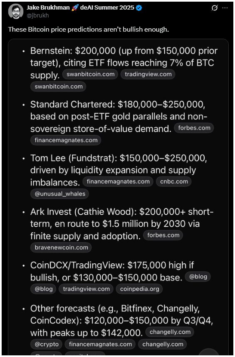Open the three-dot more options menu

[x=225, y=8]
